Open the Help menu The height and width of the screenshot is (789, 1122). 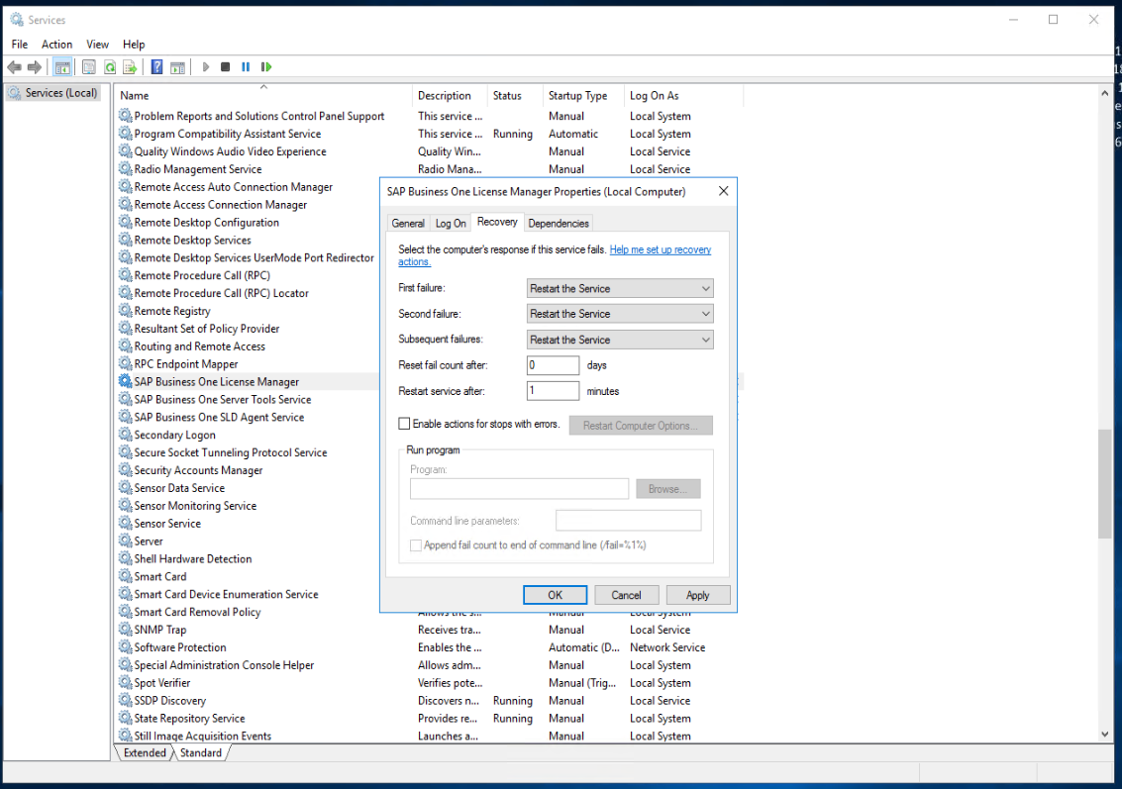click(x=133, y=45)
